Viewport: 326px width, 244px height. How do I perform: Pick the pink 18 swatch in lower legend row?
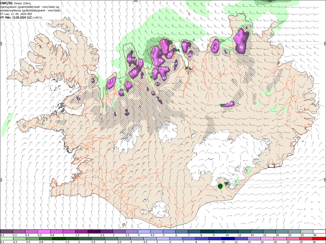280,239
